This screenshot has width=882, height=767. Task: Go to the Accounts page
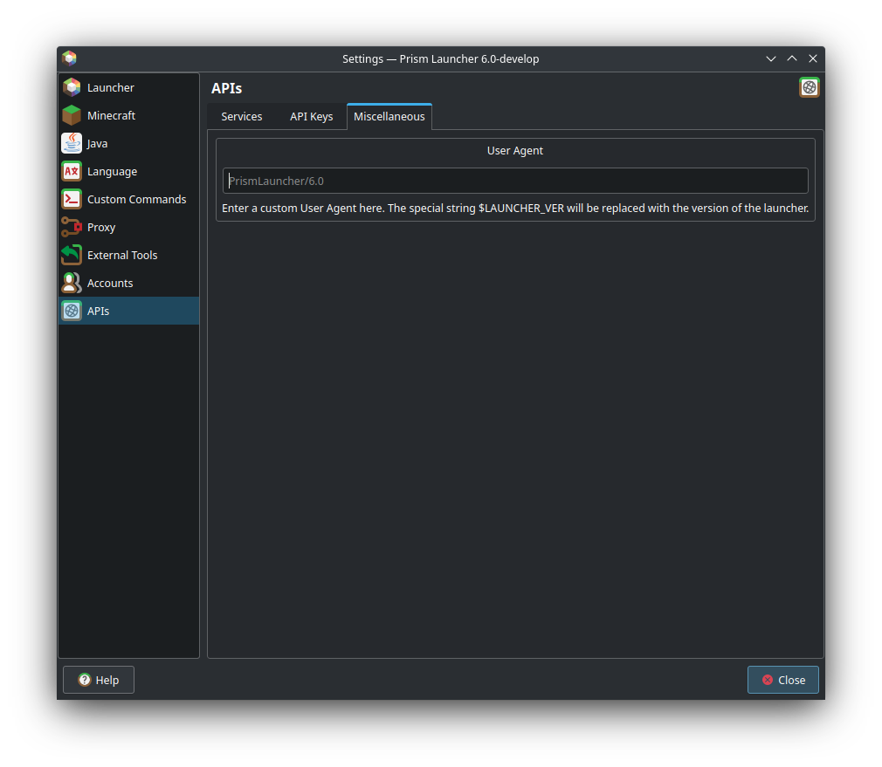(129, 284)
